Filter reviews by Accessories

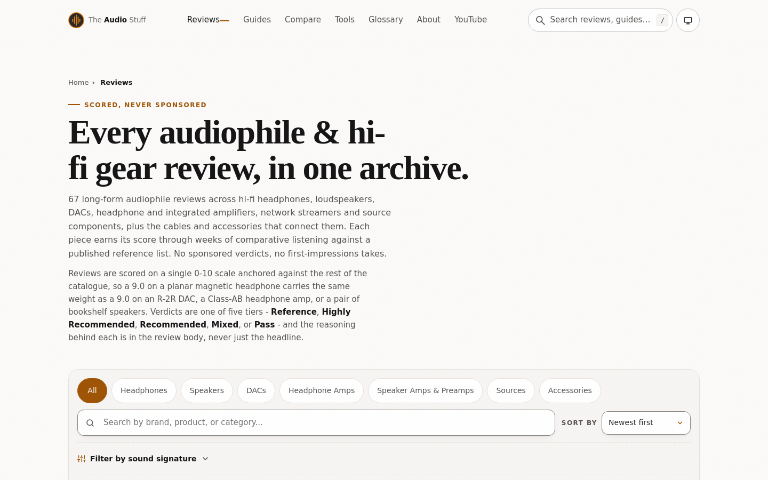click(570, 390)
